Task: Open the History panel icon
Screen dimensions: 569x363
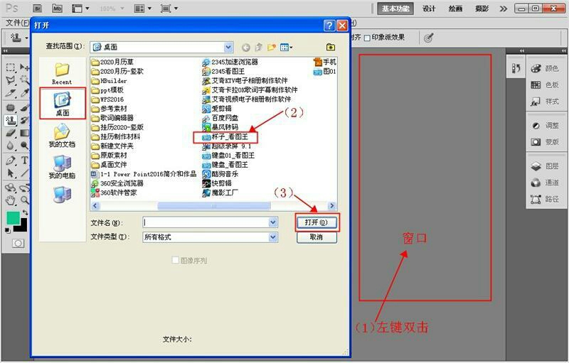Action: 516,68
